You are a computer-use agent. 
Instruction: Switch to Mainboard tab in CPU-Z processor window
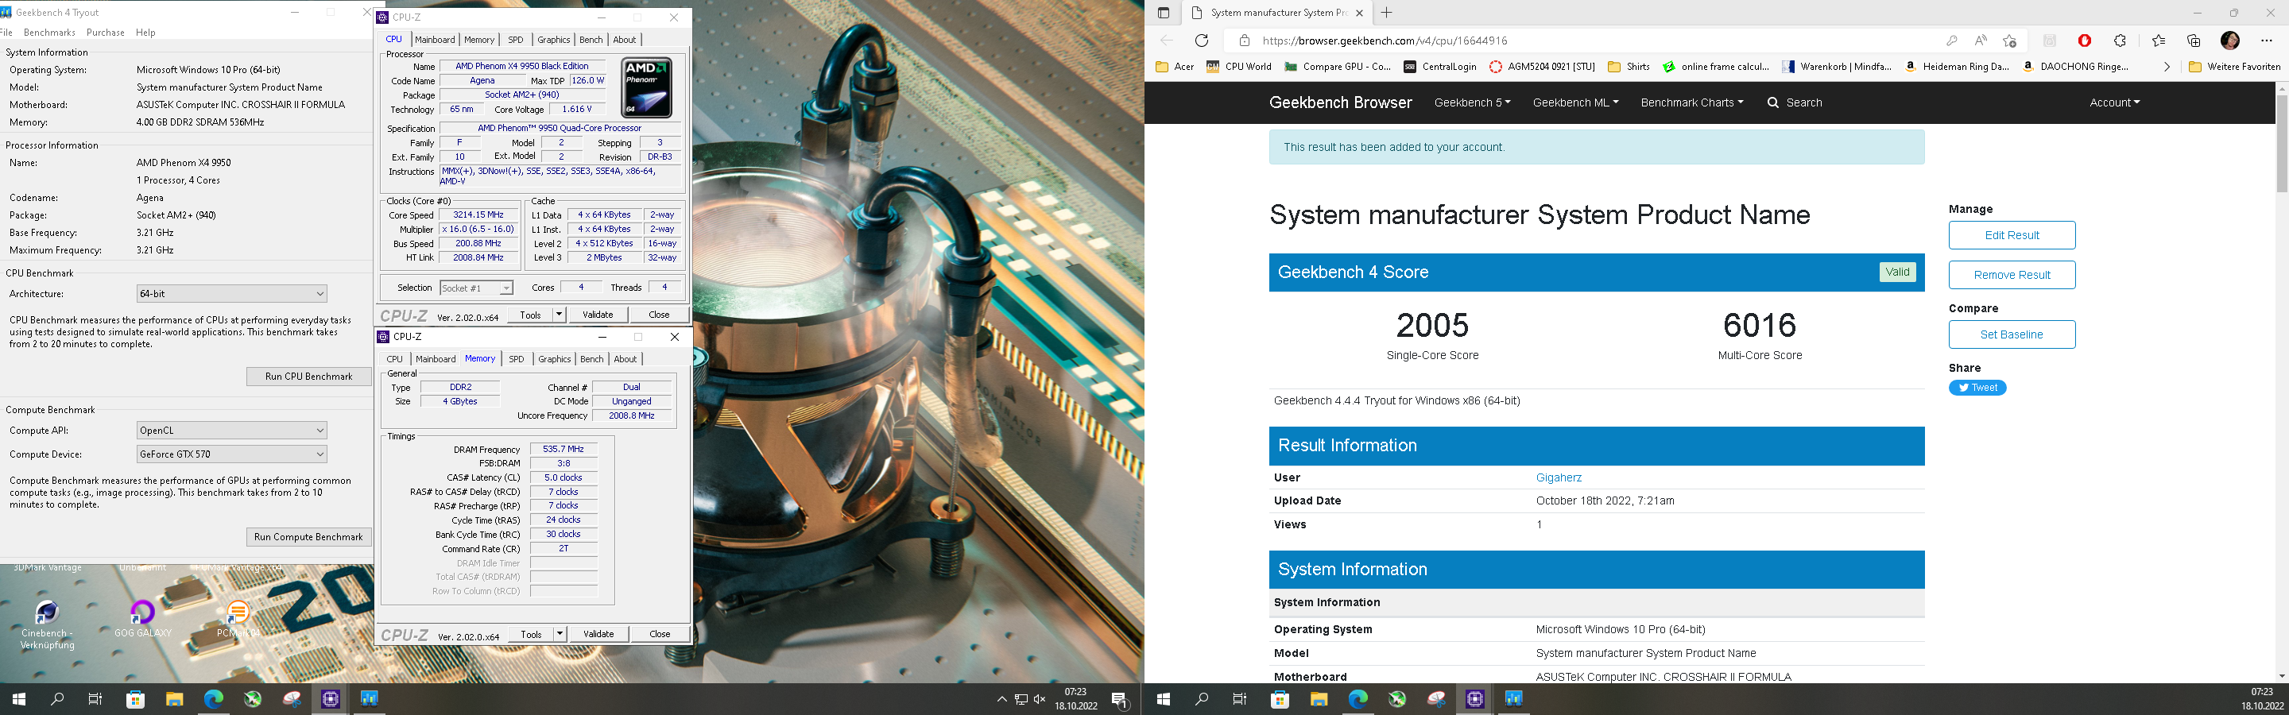[x=435, y=40]
